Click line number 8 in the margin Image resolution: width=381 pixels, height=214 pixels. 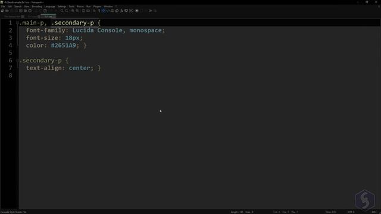(x=10, y=75)
